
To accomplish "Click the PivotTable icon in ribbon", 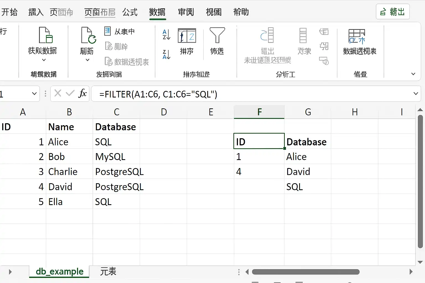I will [x=357, y=36].
